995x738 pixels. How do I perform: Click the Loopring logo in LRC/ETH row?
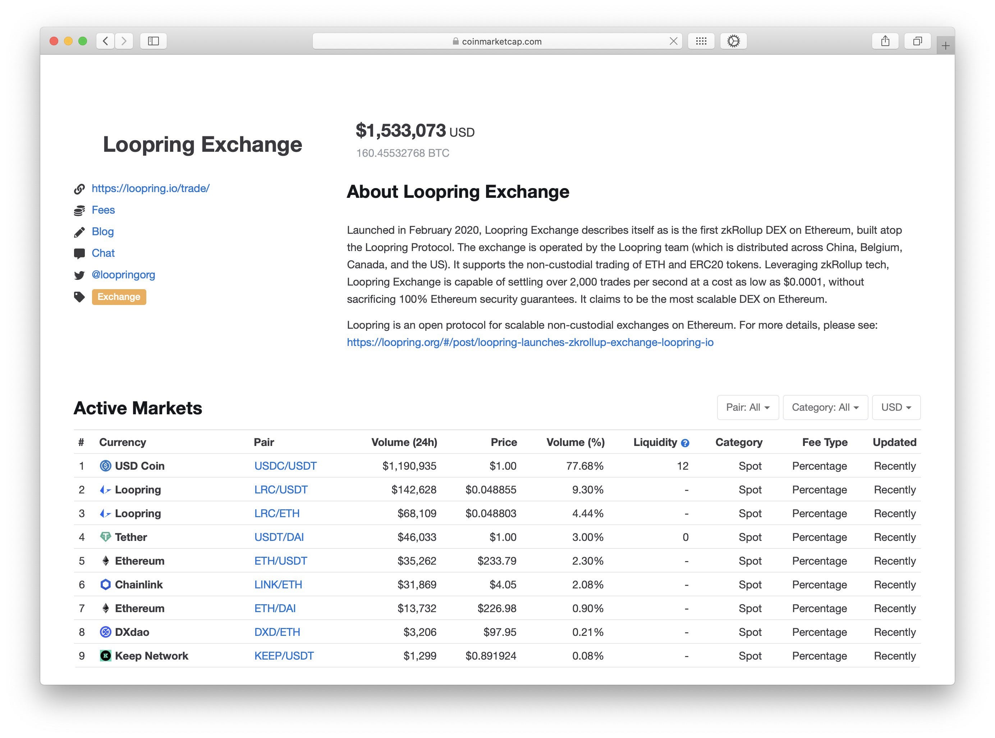tap(105, 513)
